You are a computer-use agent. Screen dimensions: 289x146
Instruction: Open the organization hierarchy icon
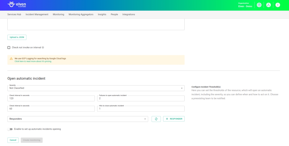[x=268, y=5]
